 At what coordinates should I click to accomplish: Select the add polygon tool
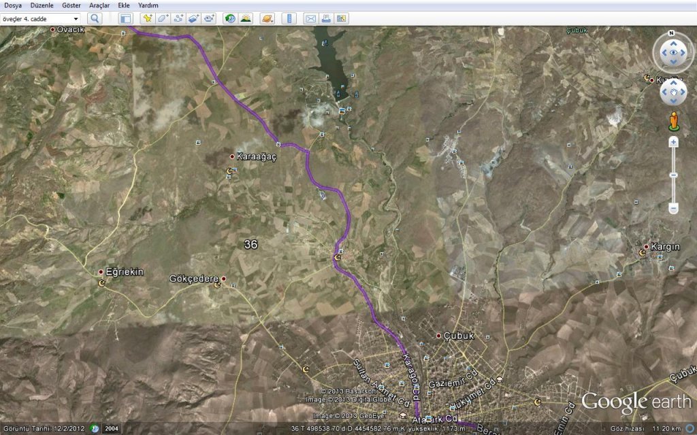pyautogui.click(x=163, y=18)
